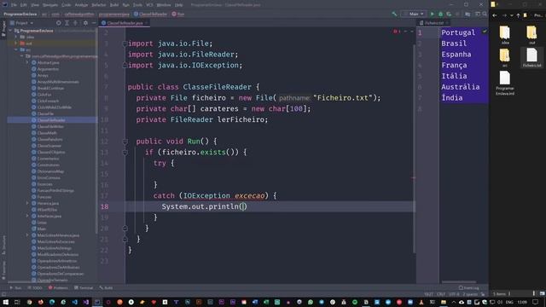Open the View menu
The image size is (546, 307).
click(x=35, y=5)
